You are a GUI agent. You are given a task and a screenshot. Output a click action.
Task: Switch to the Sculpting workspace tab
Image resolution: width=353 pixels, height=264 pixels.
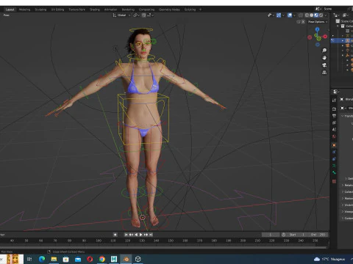click(x=40, y=10)
